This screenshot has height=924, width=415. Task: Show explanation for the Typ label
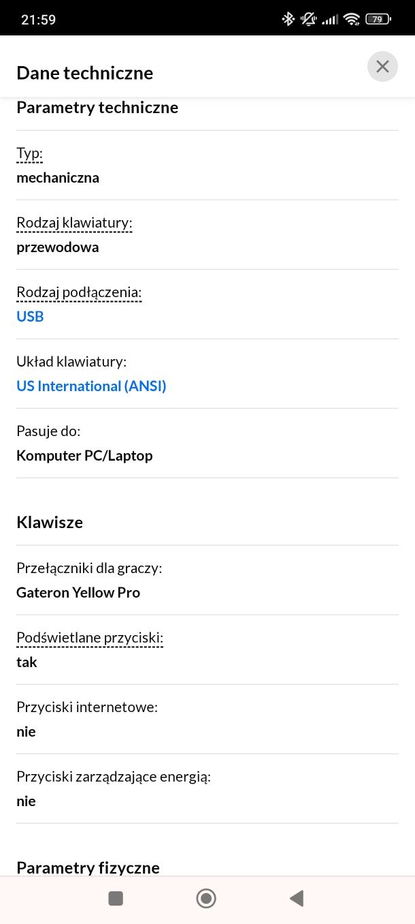point(29,154)
